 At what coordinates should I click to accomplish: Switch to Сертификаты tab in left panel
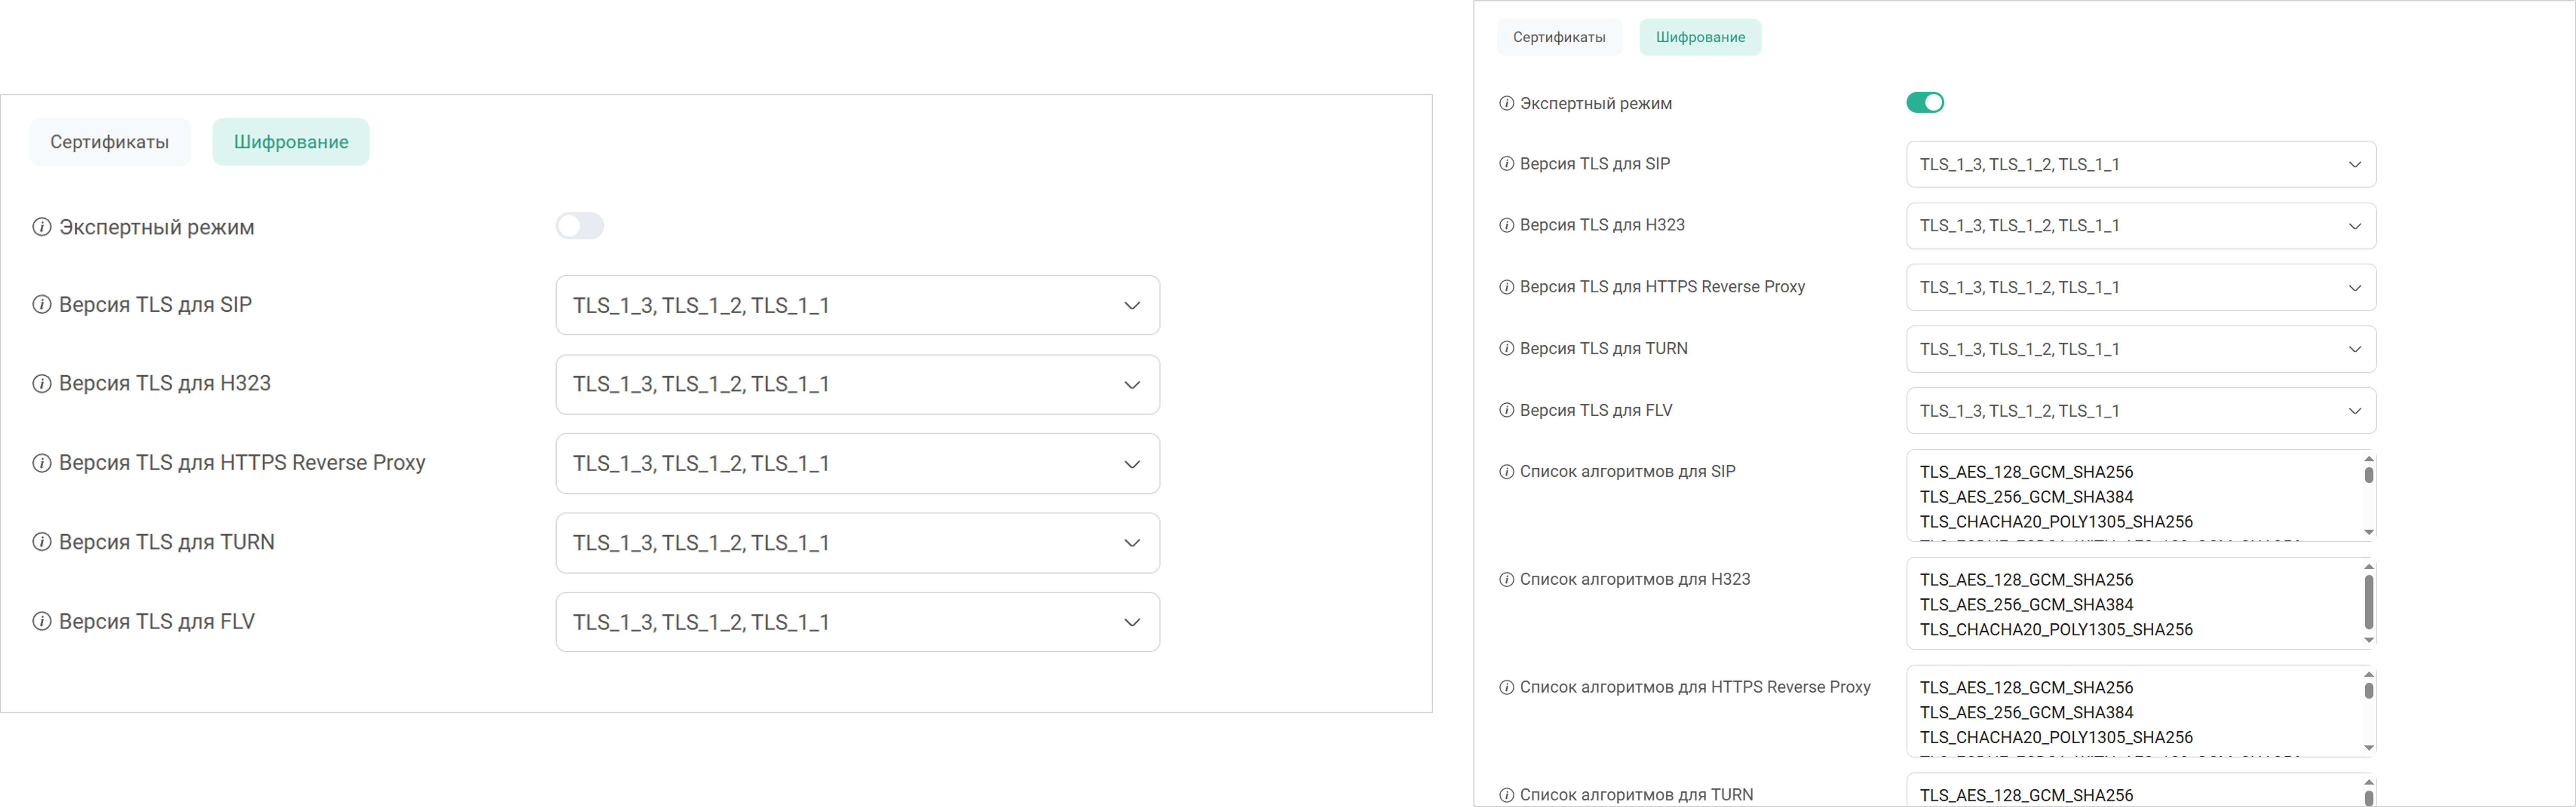(x=110, y=142)
